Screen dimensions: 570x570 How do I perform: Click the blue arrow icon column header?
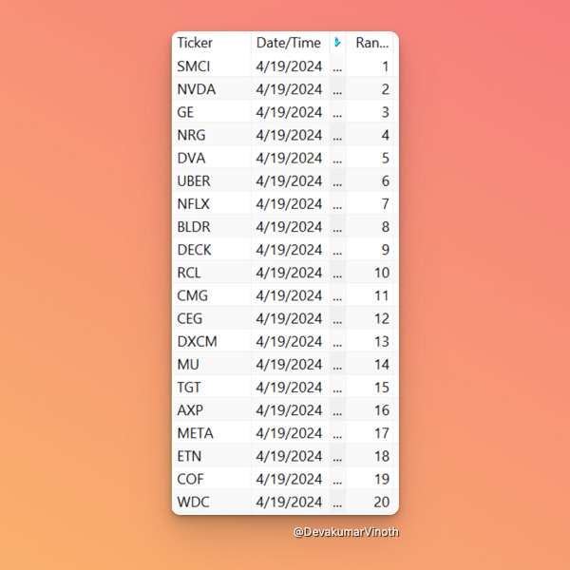337,43
